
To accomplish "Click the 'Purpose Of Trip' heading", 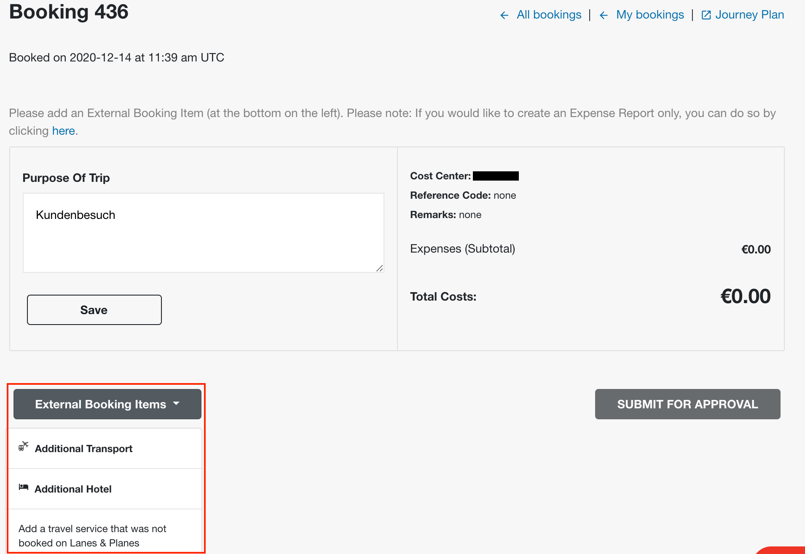I will [66, 178].
